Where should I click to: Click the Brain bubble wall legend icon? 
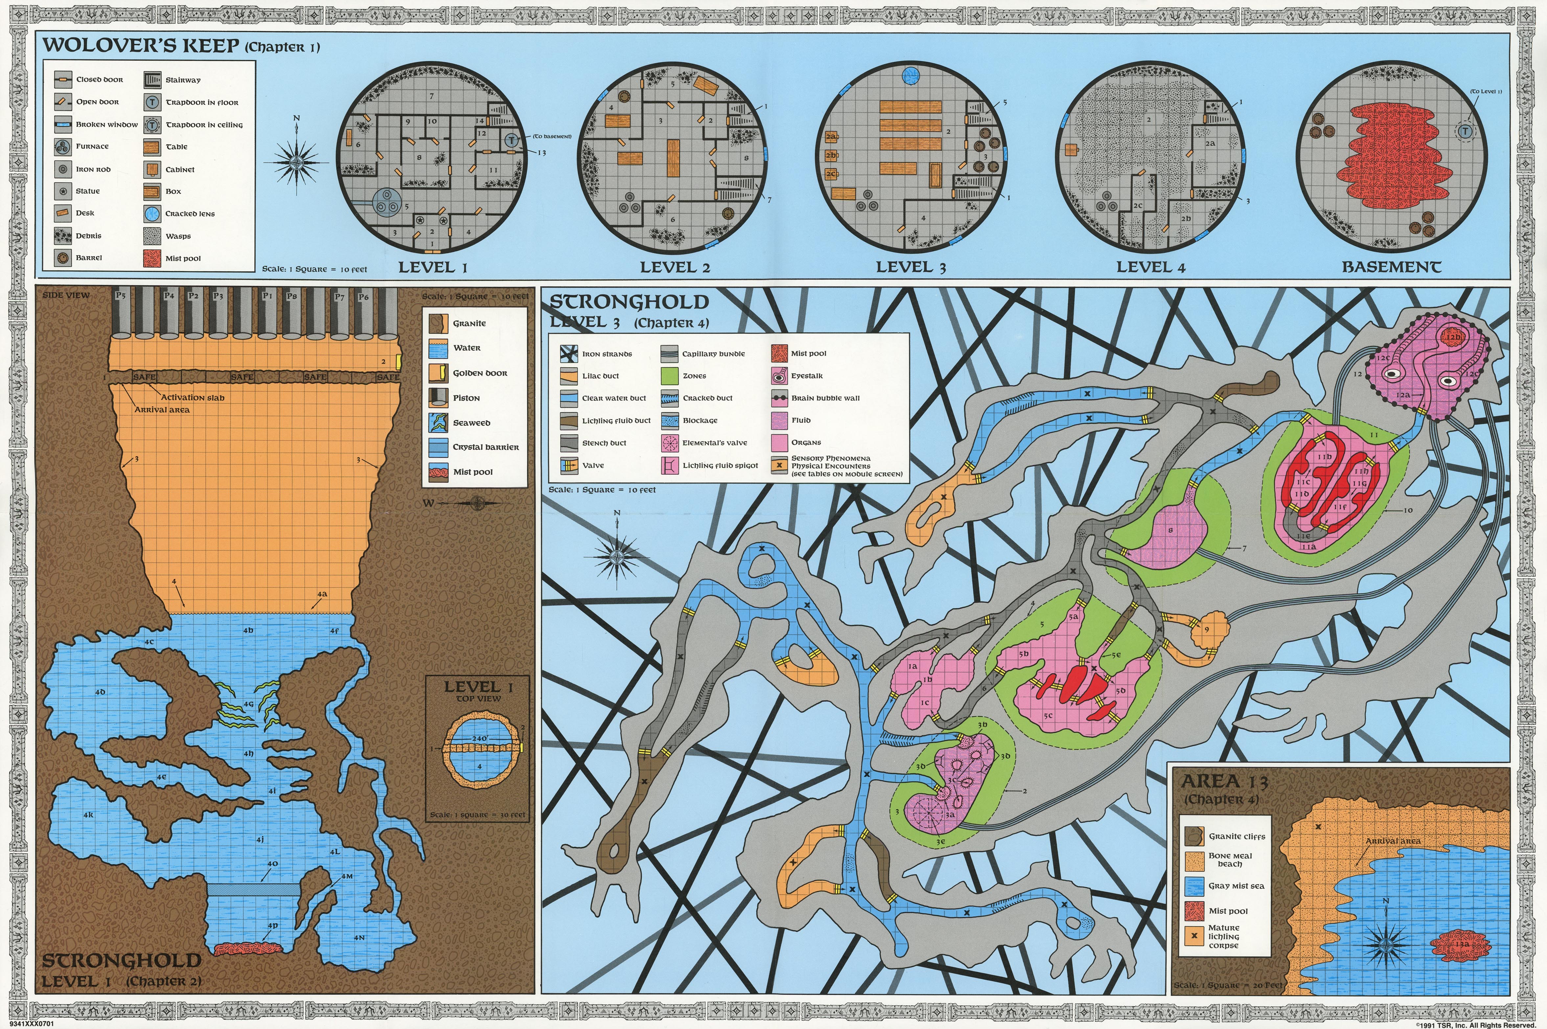pos(779,398)
